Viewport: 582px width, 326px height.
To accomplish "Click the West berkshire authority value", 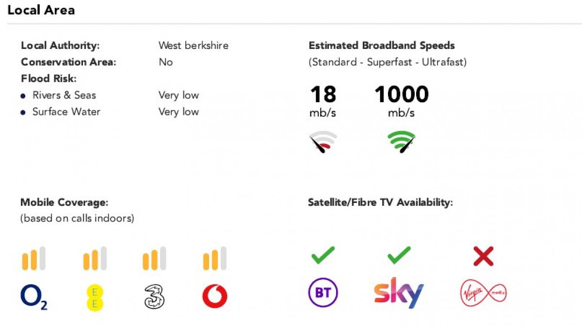I will click(194, 46).
